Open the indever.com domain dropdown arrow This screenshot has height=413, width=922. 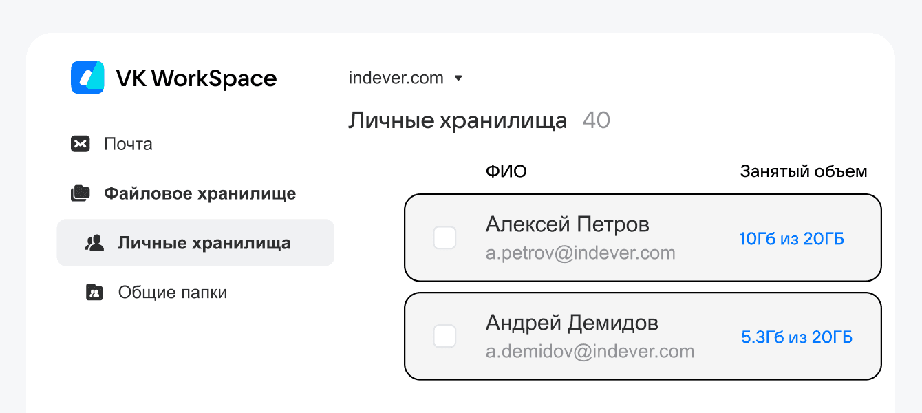click(x=458, y=78)
